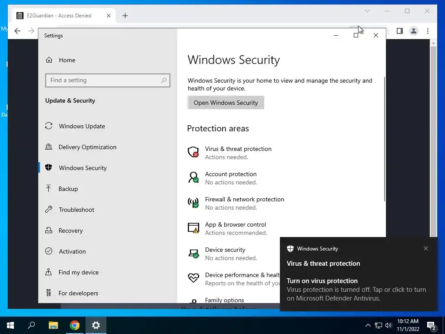The image size is (445, 334).
Task: Click the Windows Update refresh-arrows icon
Action: (49, 126)
